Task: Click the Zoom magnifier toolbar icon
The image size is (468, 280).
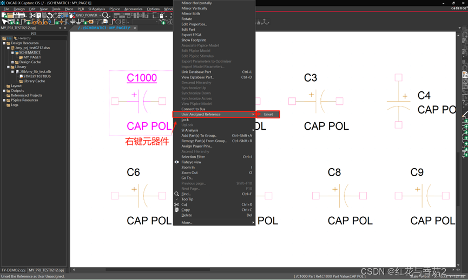Action: click(105, 15)
